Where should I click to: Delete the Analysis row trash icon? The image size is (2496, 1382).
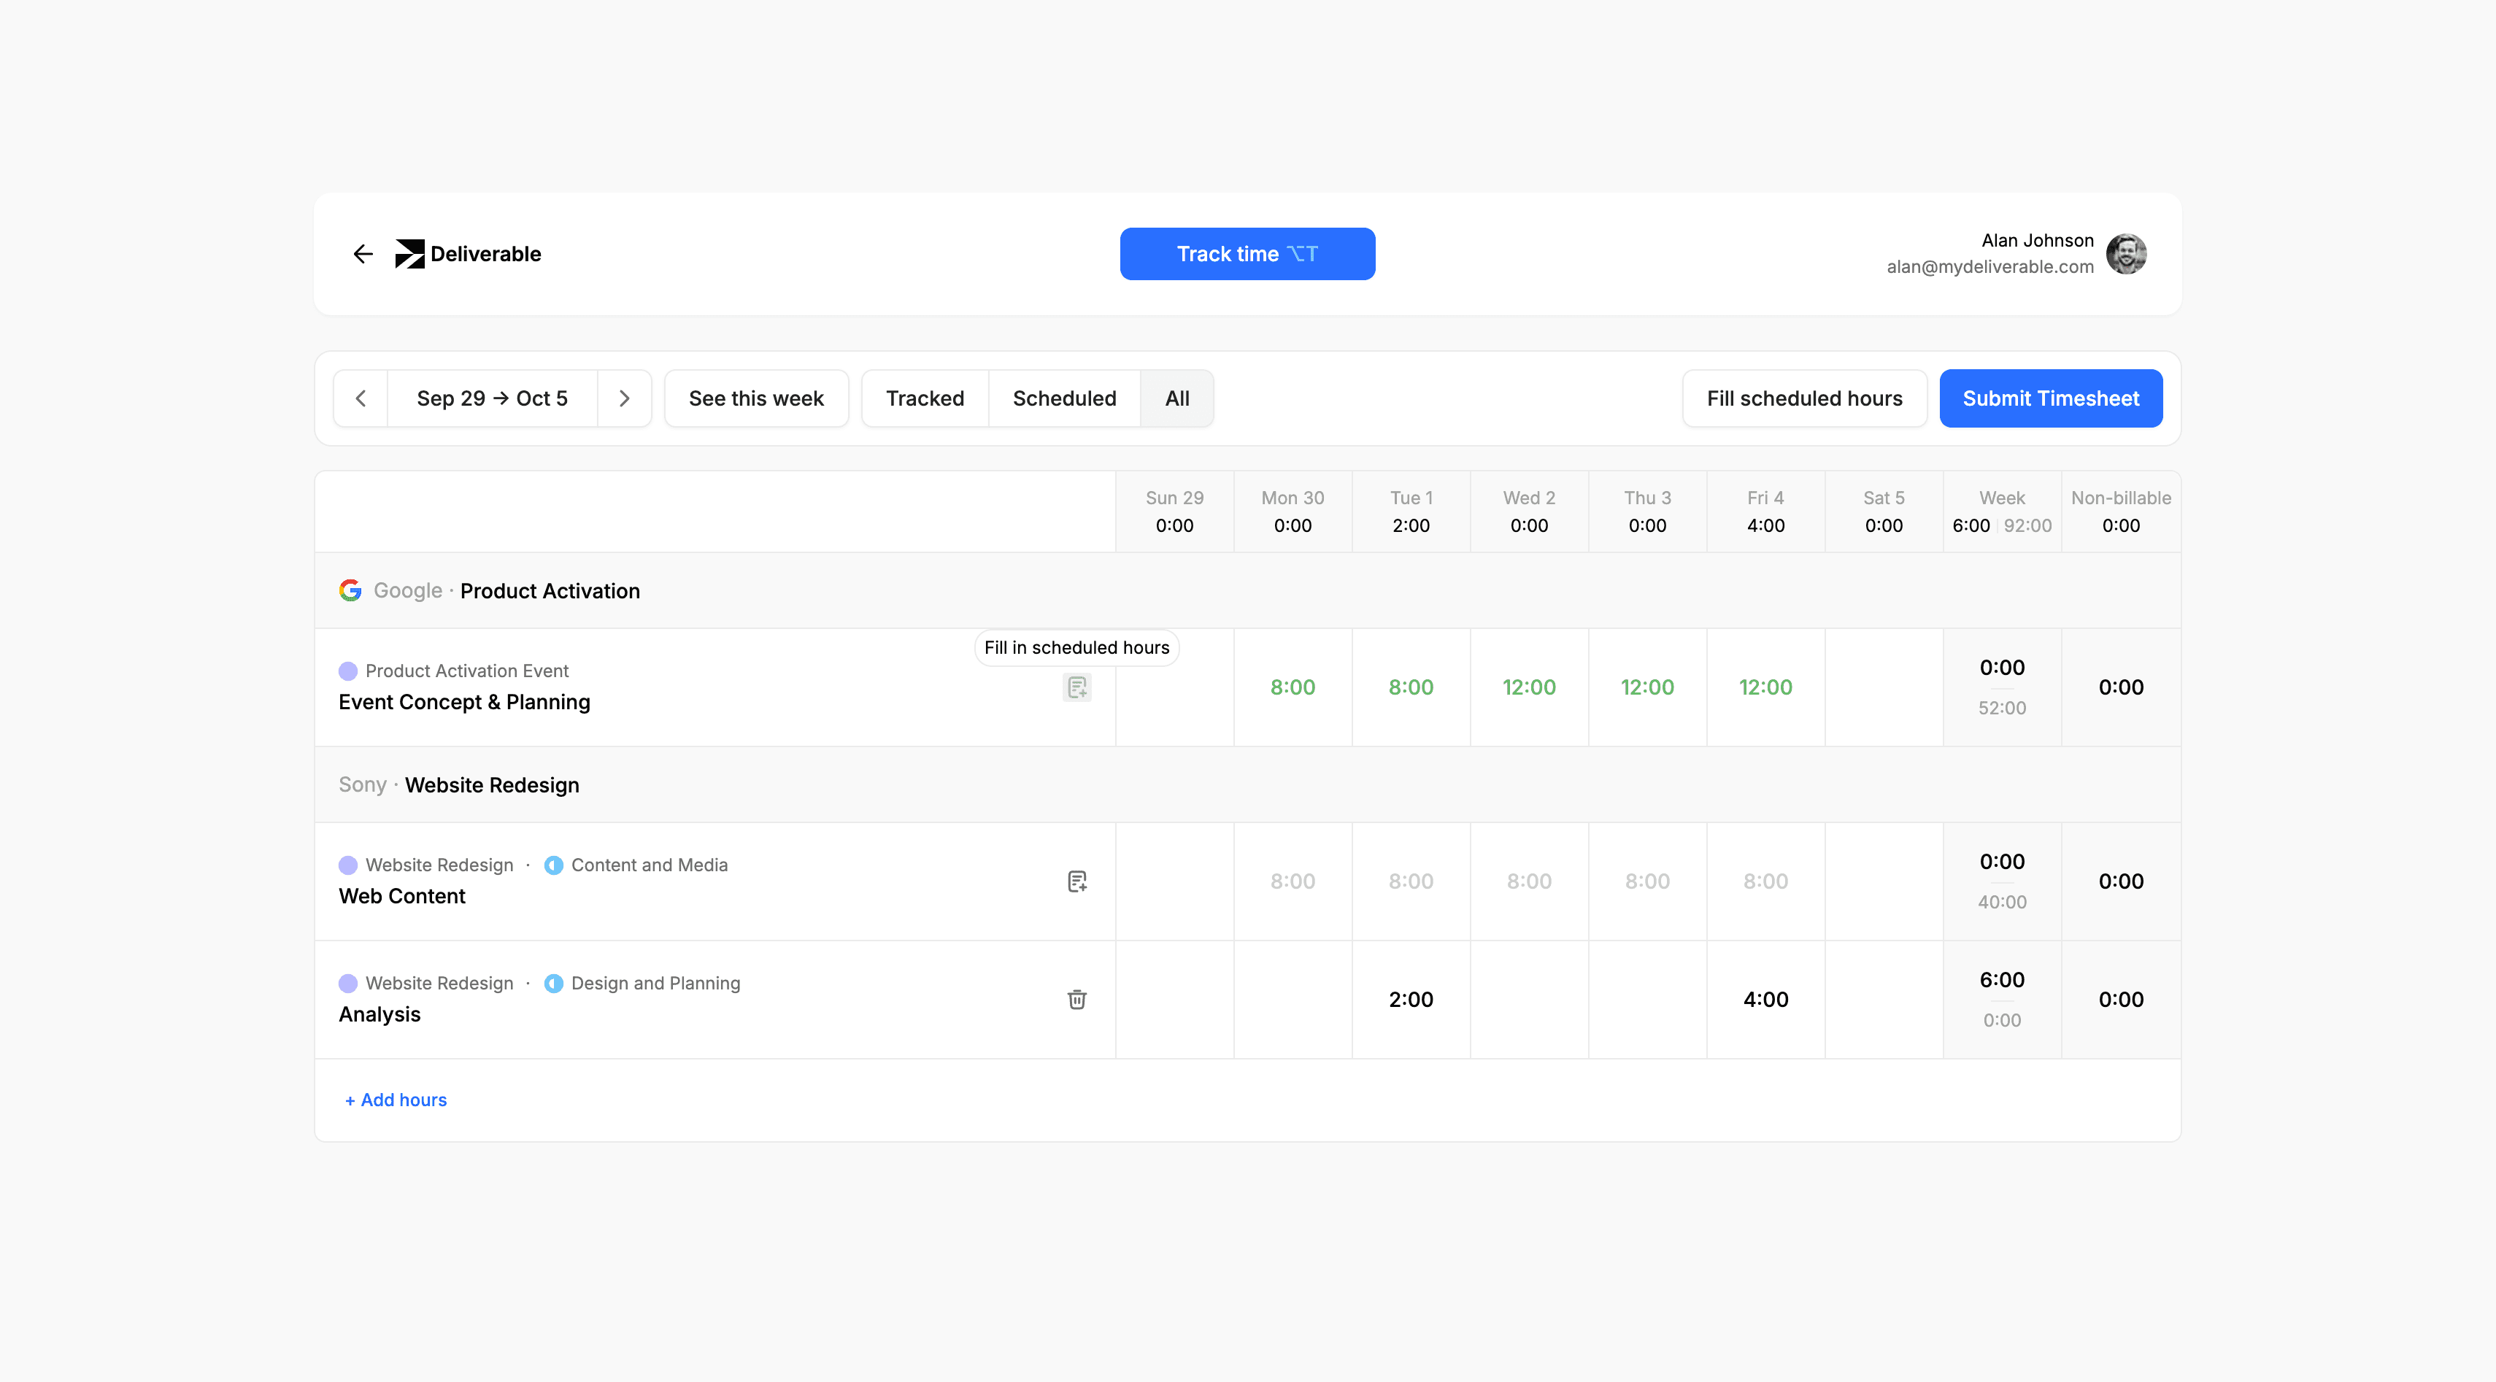1076,1000
